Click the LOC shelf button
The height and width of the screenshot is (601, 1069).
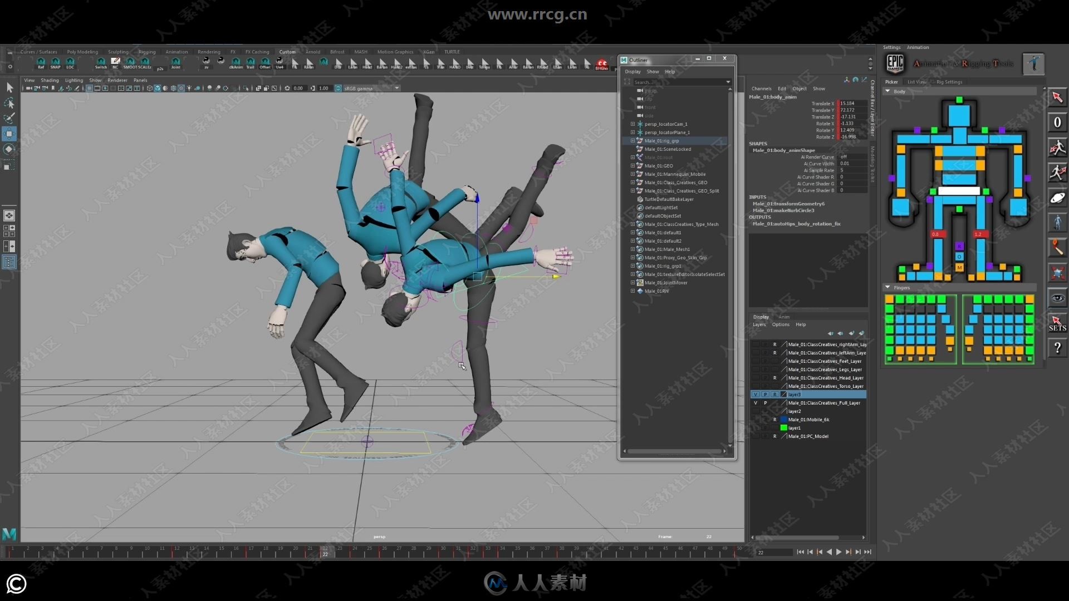tap(70, 63)
